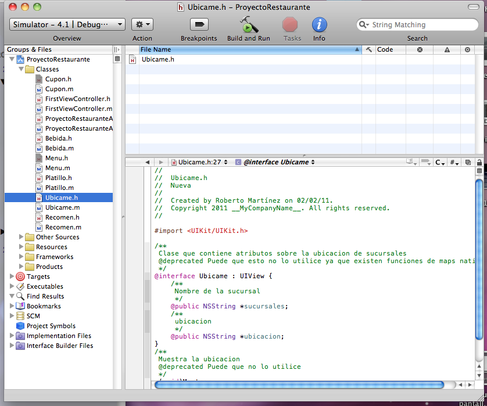Select Platillo.h file

[x=58, y=178]
